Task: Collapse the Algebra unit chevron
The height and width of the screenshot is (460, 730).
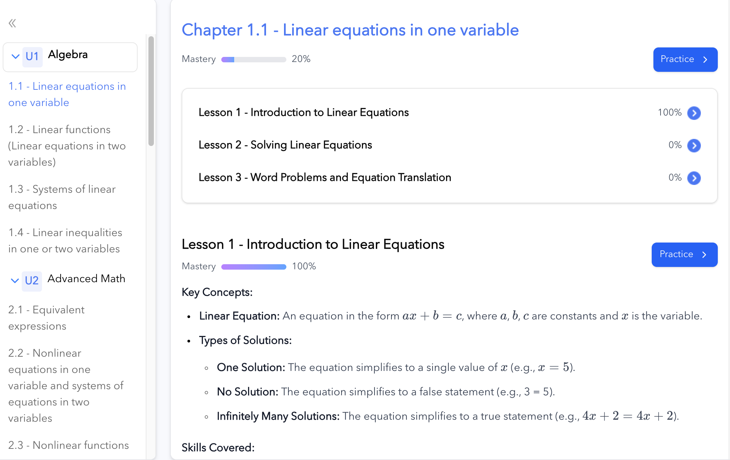Action: [15, 57]
